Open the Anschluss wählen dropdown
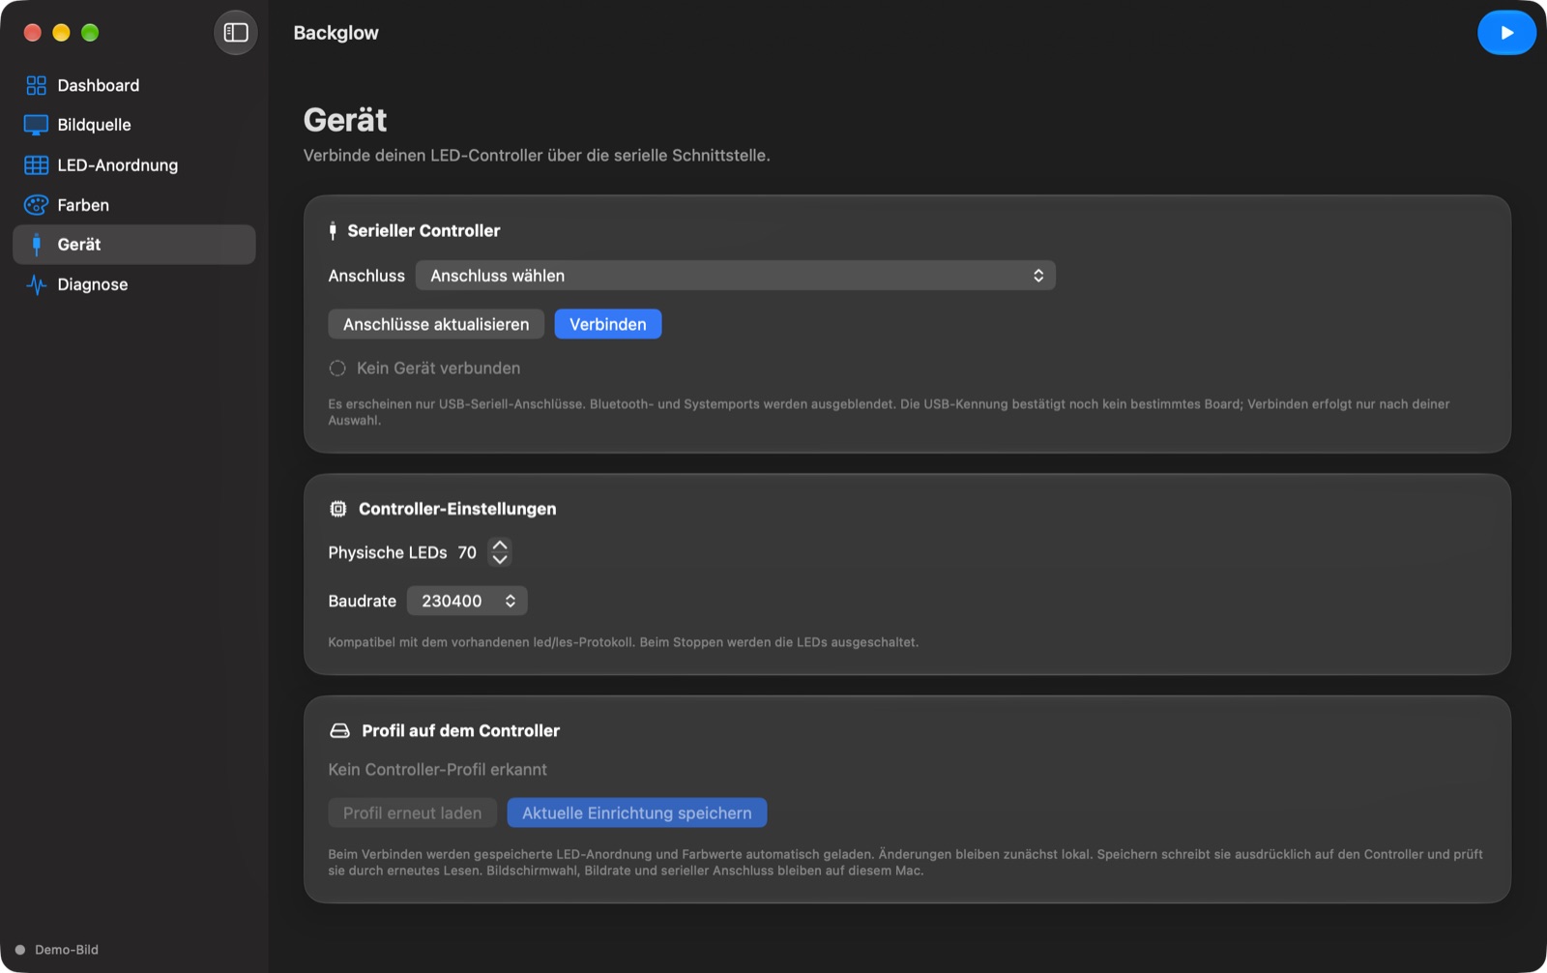Image resolution: width=1547 pixels, height=973 pixels. pos(736,276)
